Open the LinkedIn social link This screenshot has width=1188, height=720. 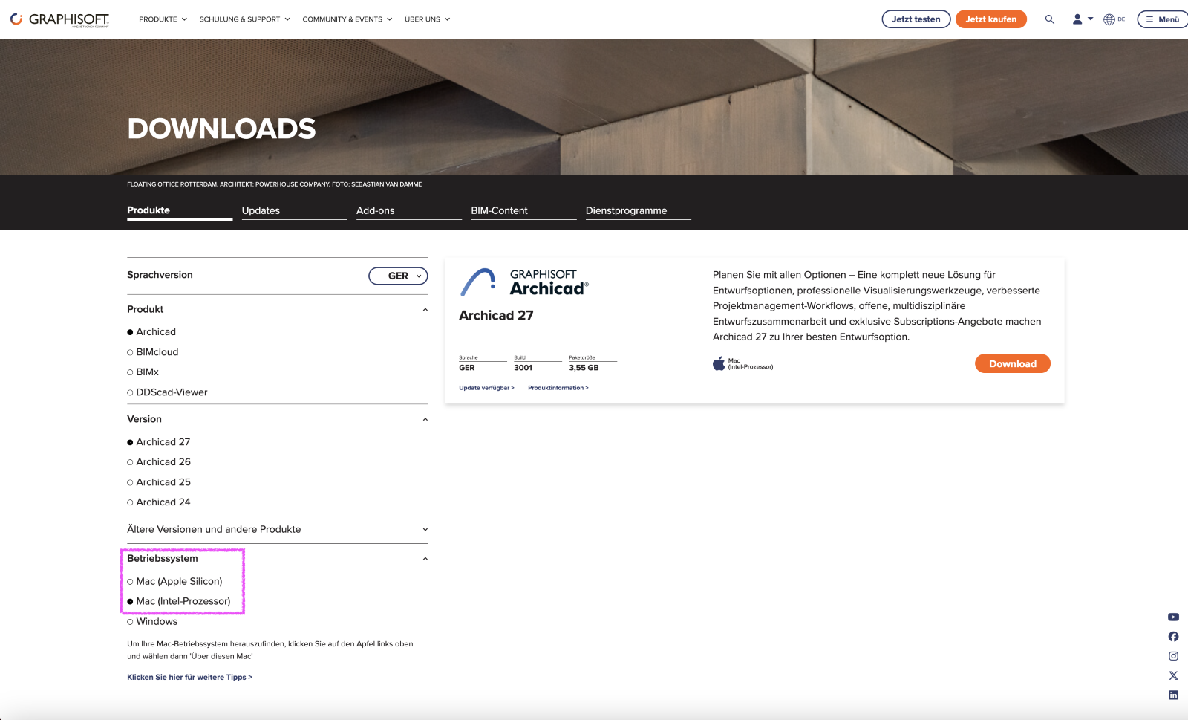tap(1173, 695)
